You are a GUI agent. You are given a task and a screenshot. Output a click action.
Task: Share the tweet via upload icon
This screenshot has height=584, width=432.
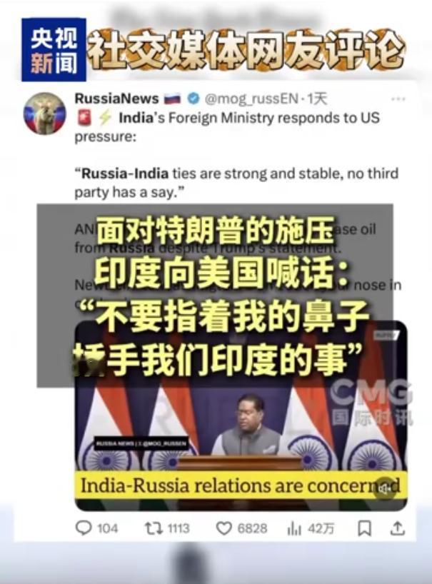tap(397, 528)
